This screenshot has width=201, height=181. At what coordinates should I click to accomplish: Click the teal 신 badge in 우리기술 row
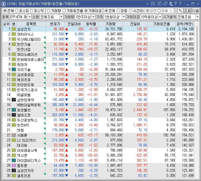click(x=14, y=69)
